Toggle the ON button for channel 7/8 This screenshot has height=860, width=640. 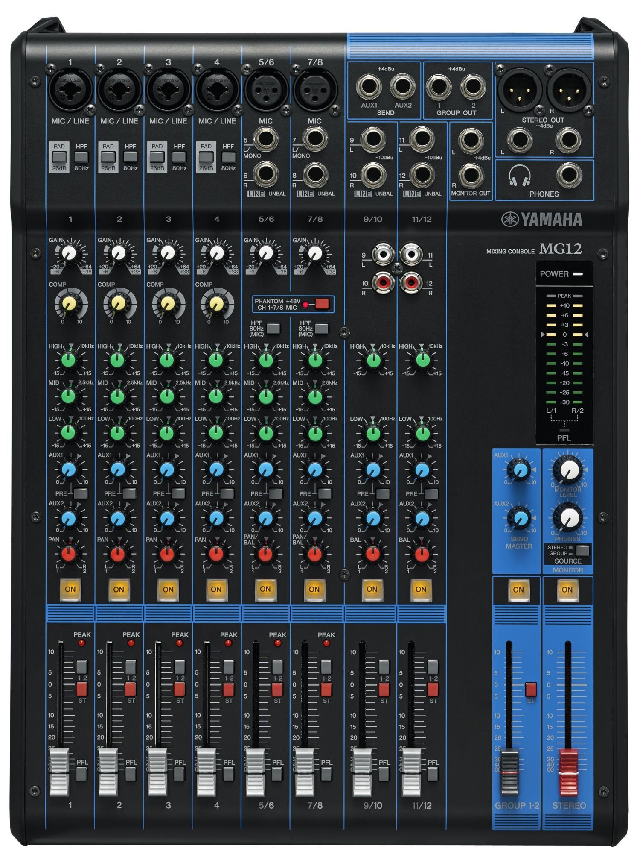314,590
